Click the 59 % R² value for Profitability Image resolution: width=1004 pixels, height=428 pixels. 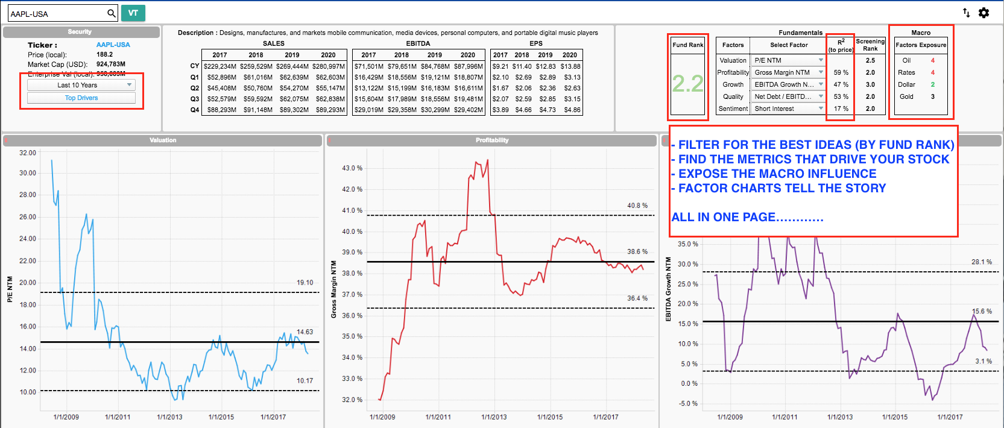pyautogui.click(x=841, y=72)
